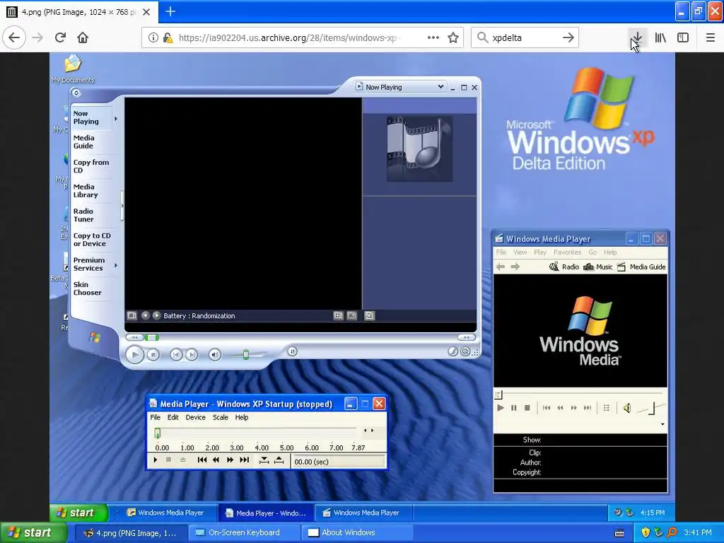
Task: Open the Downloads arrow in browser toolbar
Action: click(x=637, y=37)
